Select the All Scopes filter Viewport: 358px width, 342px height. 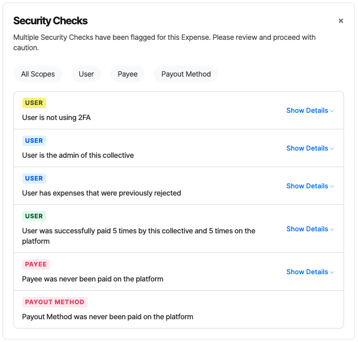coord(38,74)
